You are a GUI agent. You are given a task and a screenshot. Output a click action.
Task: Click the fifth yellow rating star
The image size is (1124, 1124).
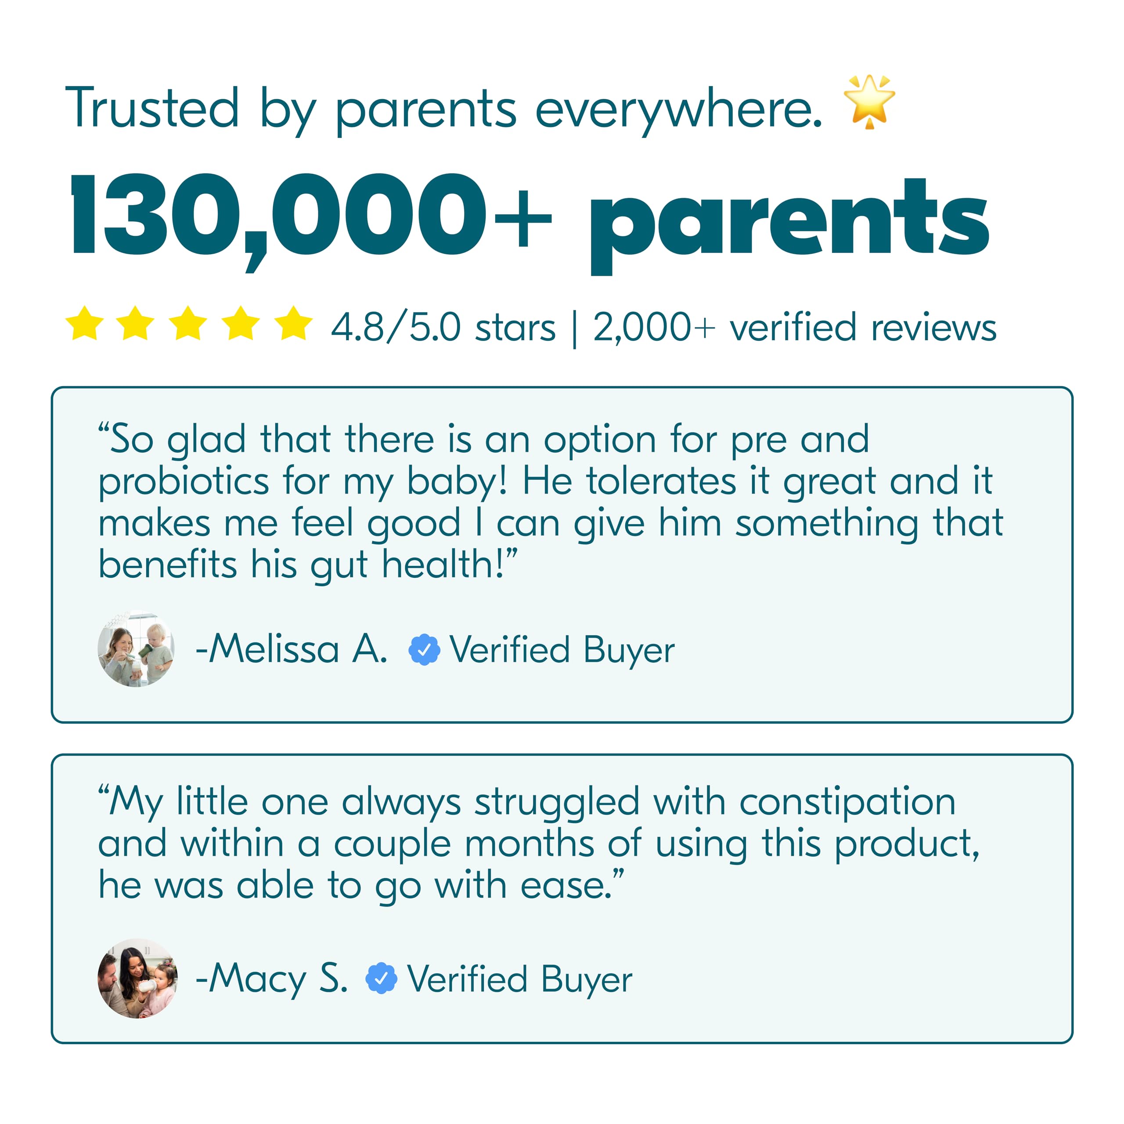(293, 323)
